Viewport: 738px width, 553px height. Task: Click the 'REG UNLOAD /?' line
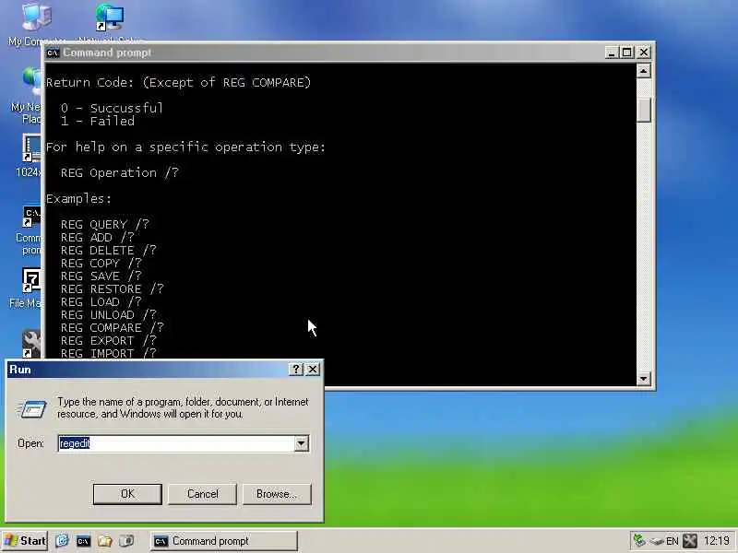[108, 314]
